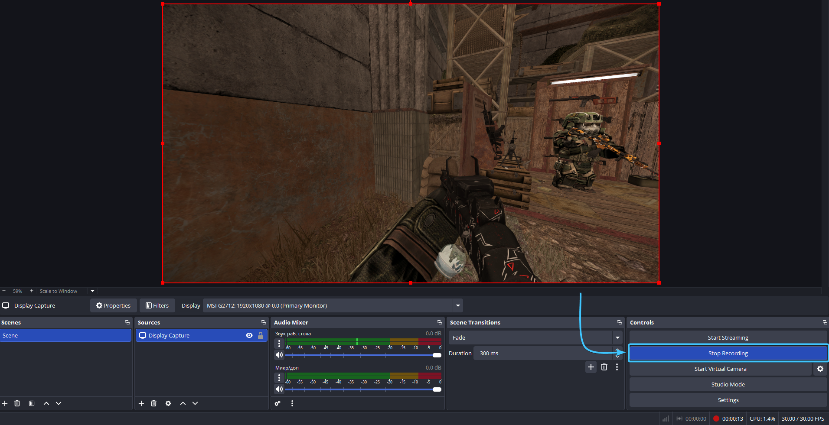
Task: Click Stop Recording button
Action: (x=728, y=353)
